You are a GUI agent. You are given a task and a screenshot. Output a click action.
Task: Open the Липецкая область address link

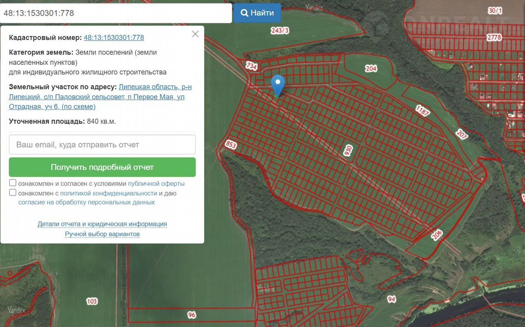[x=100, y=97]
